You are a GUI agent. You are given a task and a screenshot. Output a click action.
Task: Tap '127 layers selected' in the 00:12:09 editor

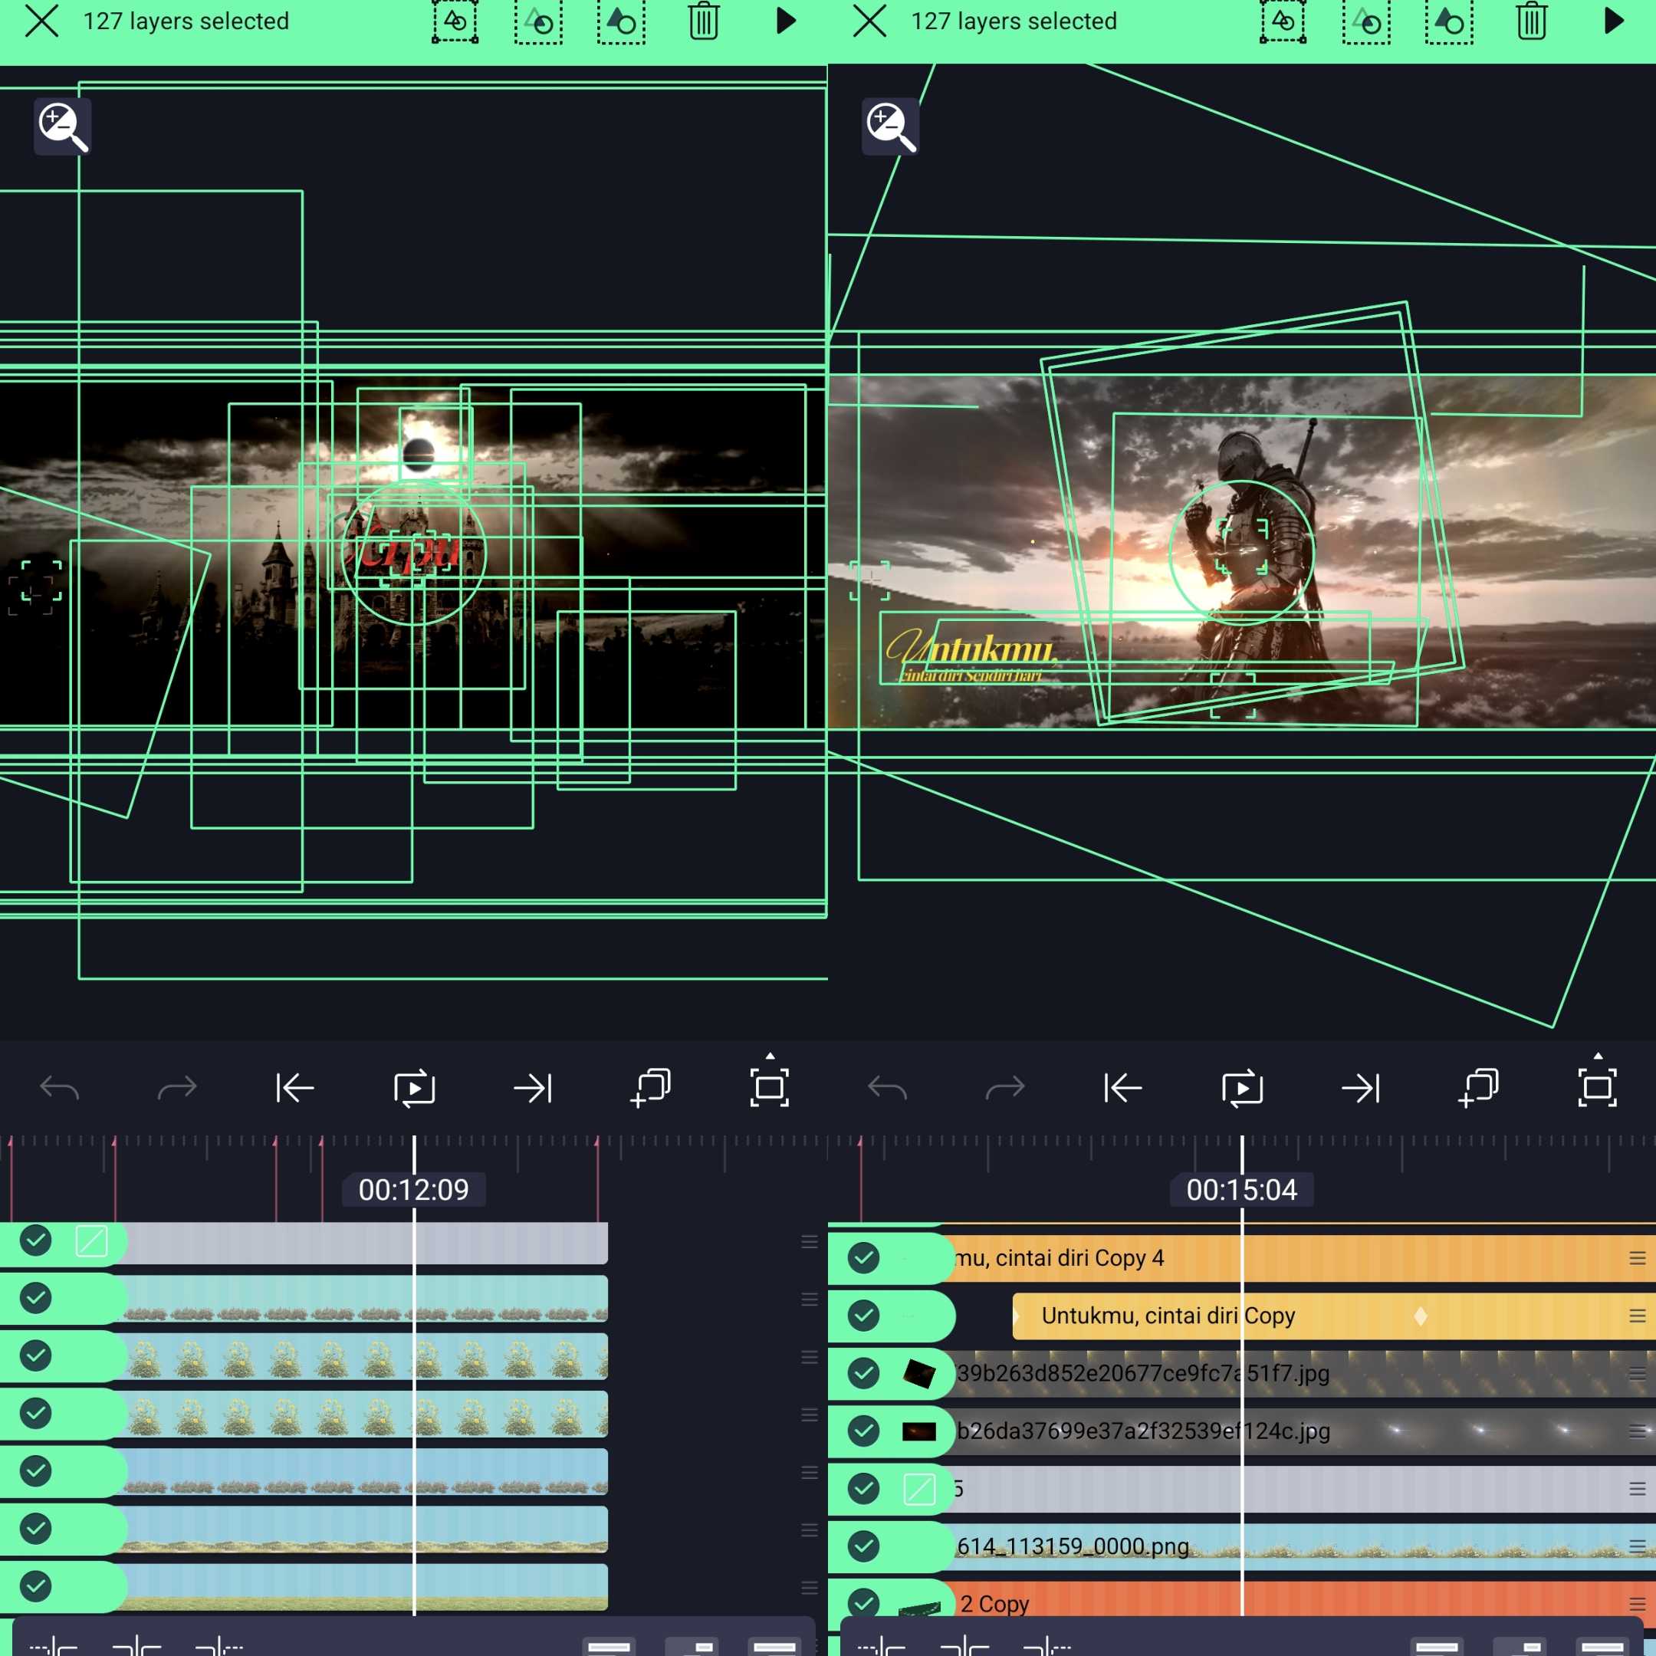(x=186, y=21)
